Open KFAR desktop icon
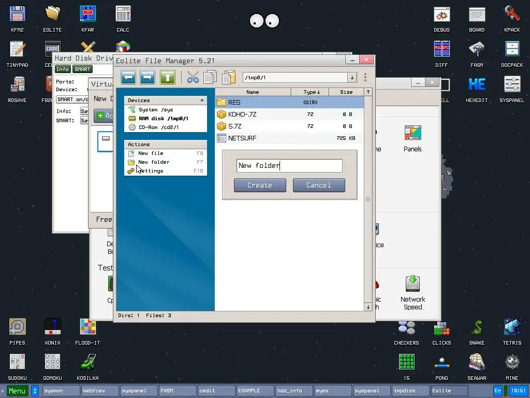The image size is (530, 398). coord(87,19)
